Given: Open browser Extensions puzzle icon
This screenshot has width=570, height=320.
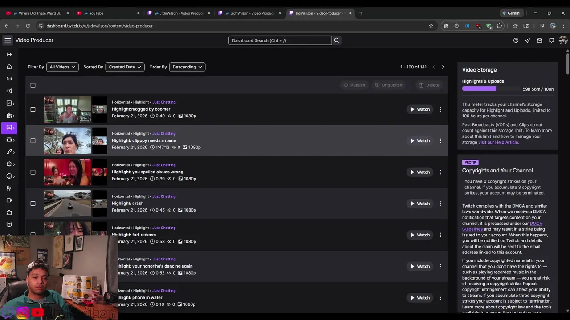Looking at the screenshot, I should (x=500, y=26).
